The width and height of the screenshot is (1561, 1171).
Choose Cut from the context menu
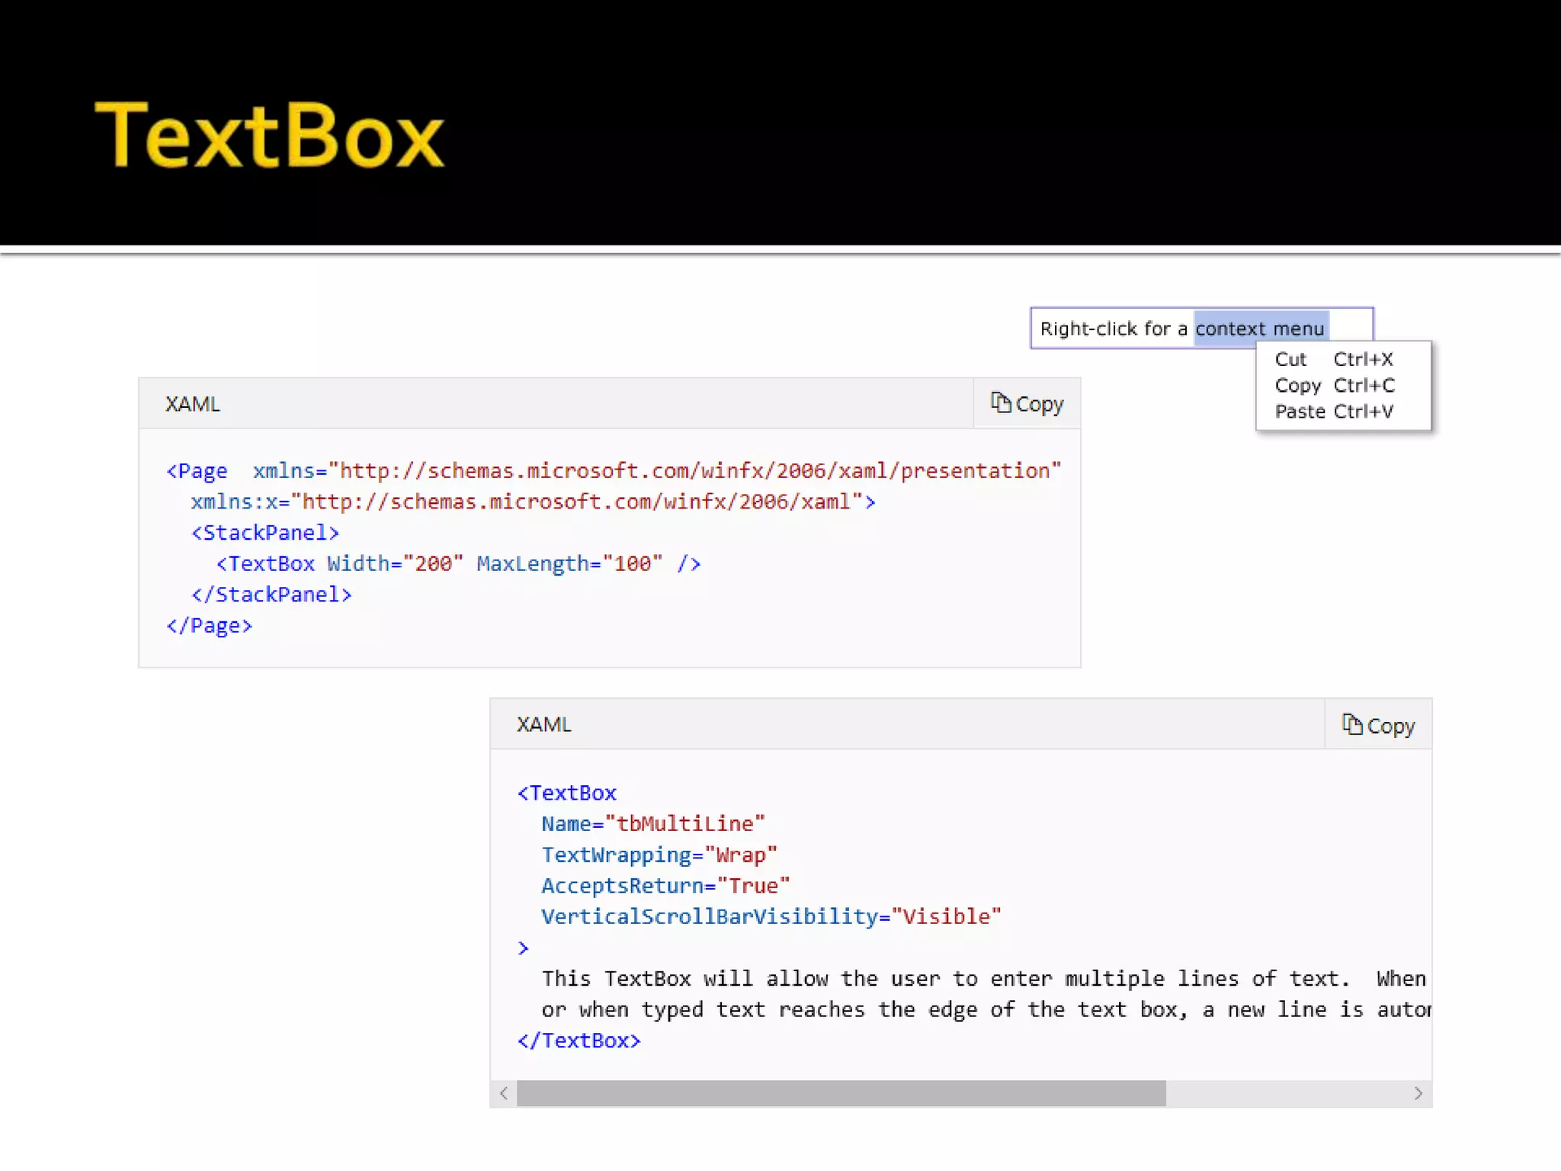click(1290, 359)
